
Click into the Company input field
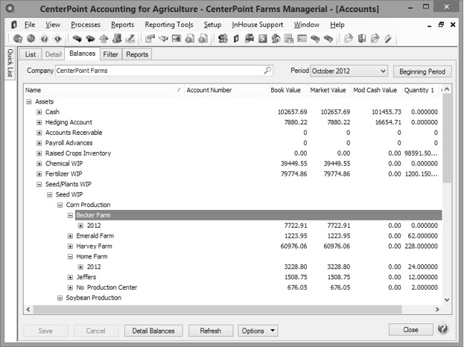164,71
